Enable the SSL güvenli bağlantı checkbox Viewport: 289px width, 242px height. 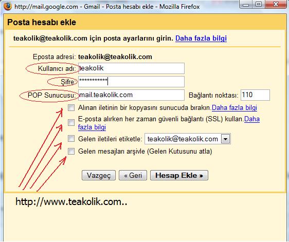point(71,122)
